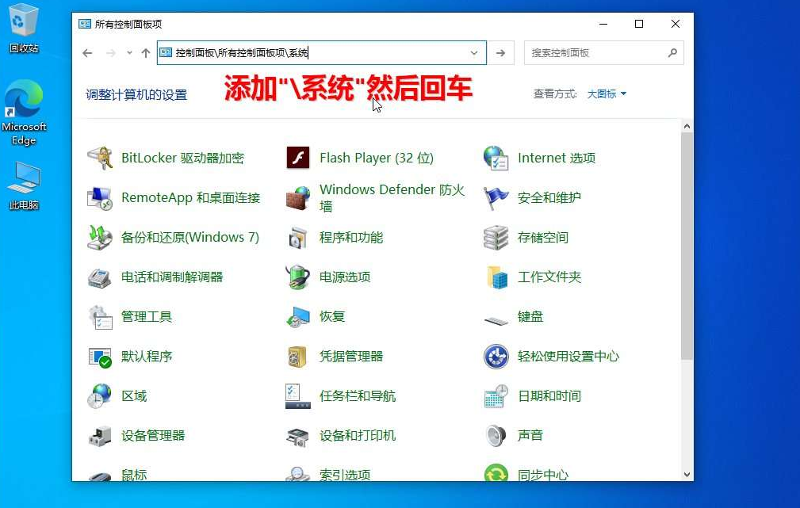The height and width of the screenshot is (508, 800).
Task: Open 键盘 keyboard icon
Action: 496,320
